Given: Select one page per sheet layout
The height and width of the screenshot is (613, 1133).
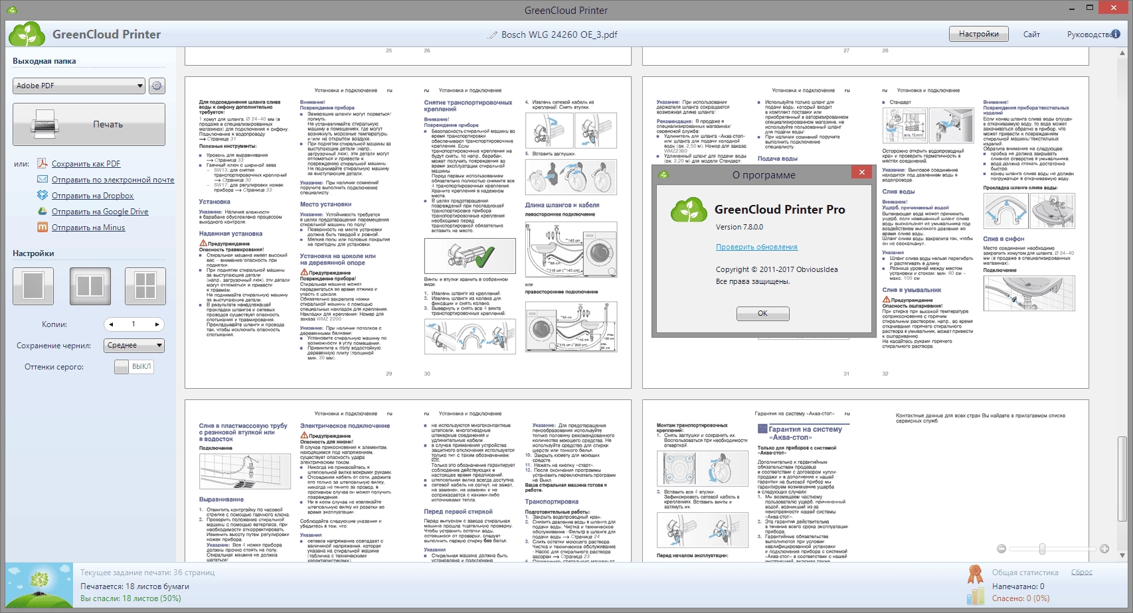Looking at the screenshot, I should pos(33,286).
